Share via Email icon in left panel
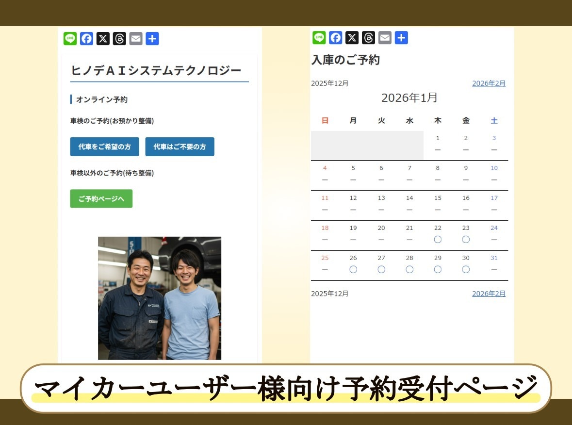572x425 pixels. click(136, 39)
